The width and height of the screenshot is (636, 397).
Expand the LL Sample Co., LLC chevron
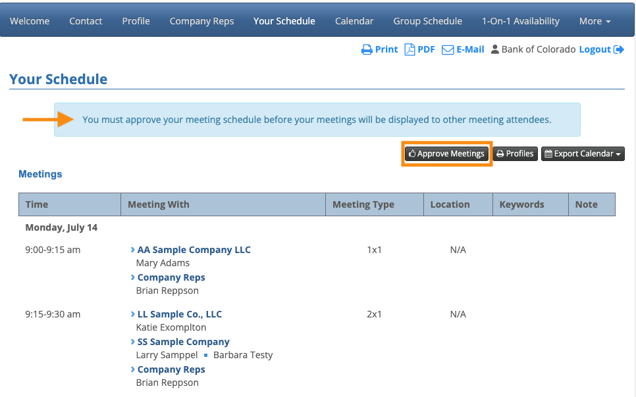(x=133, y=314)
